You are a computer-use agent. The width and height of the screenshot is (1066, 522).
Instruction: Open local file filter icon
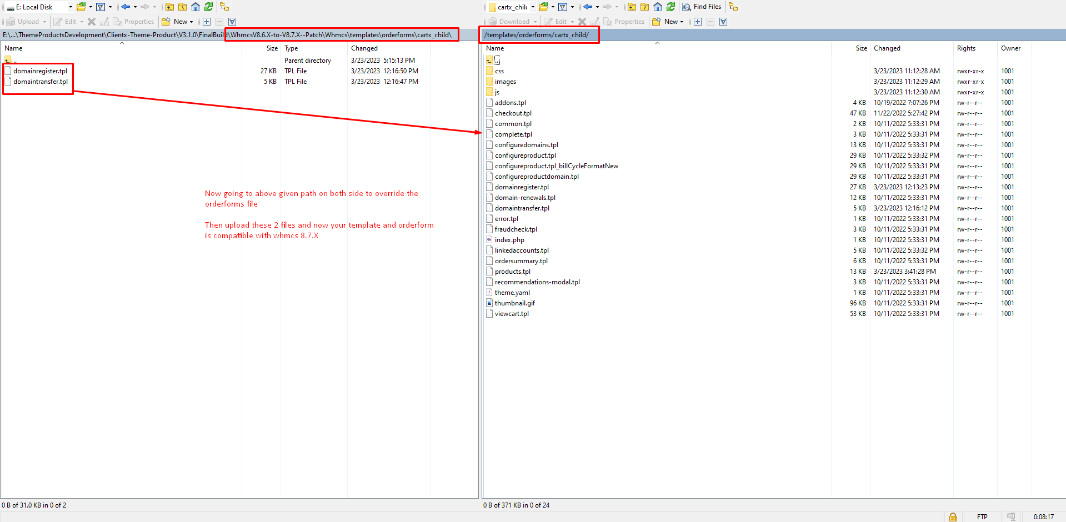click(101, 7)
